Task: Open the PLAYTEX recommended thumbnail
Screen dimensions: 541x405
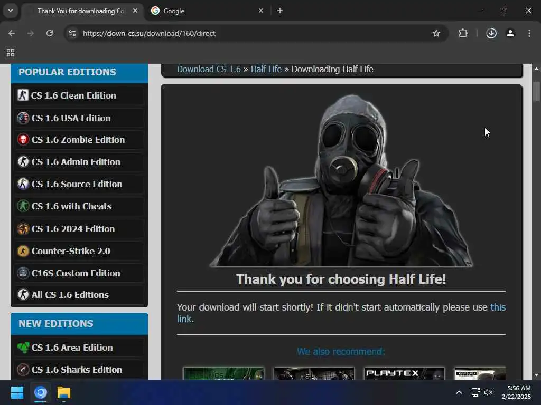Action: [404, 373]
